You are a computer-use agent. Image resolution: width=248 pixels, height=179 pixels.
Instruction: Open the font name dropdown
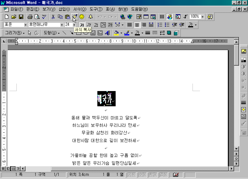tap(62, 25)
